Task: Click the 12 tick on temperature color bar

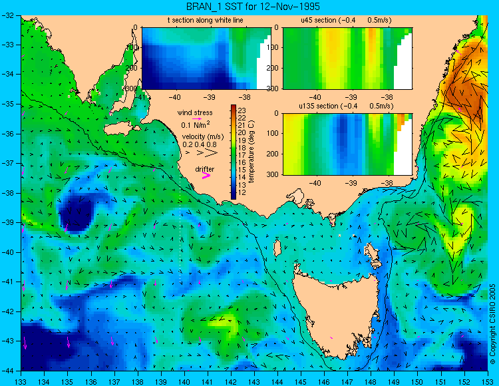Action: tap(242, 192)
